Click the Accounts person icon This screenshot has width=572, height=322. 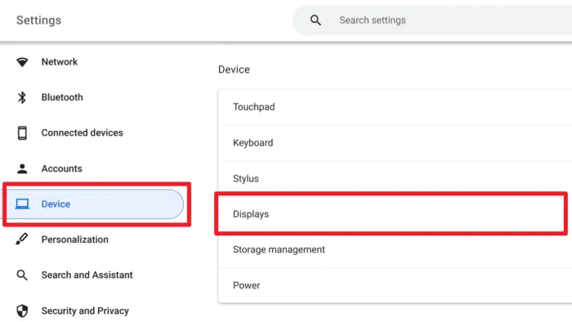(x=22, y=168)
